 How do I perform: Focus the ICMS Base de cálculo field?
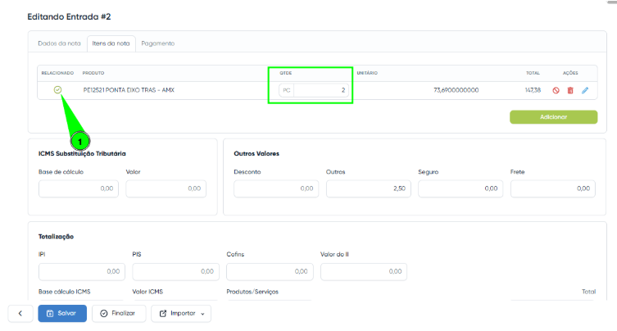[x=79, y=188]
